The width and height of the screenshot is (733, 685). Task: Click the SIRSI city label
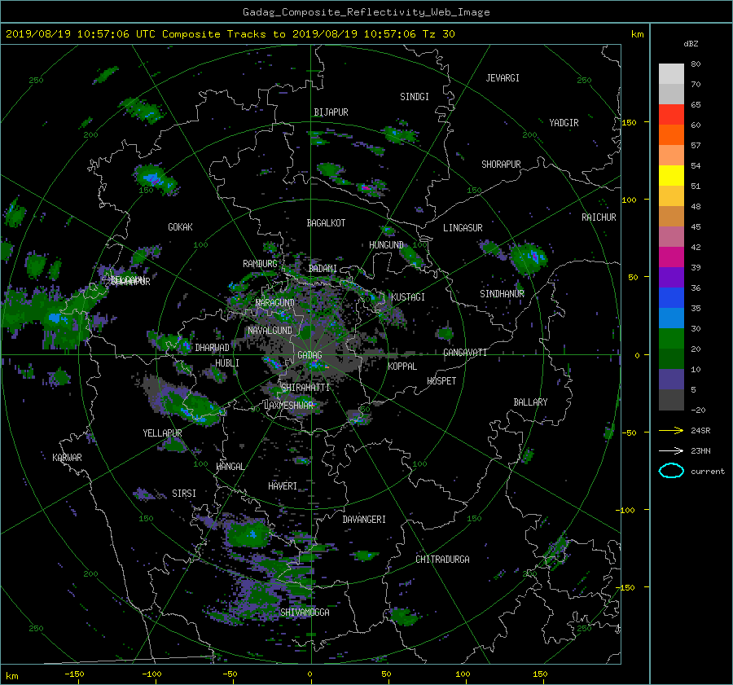[x=184, y=494]
